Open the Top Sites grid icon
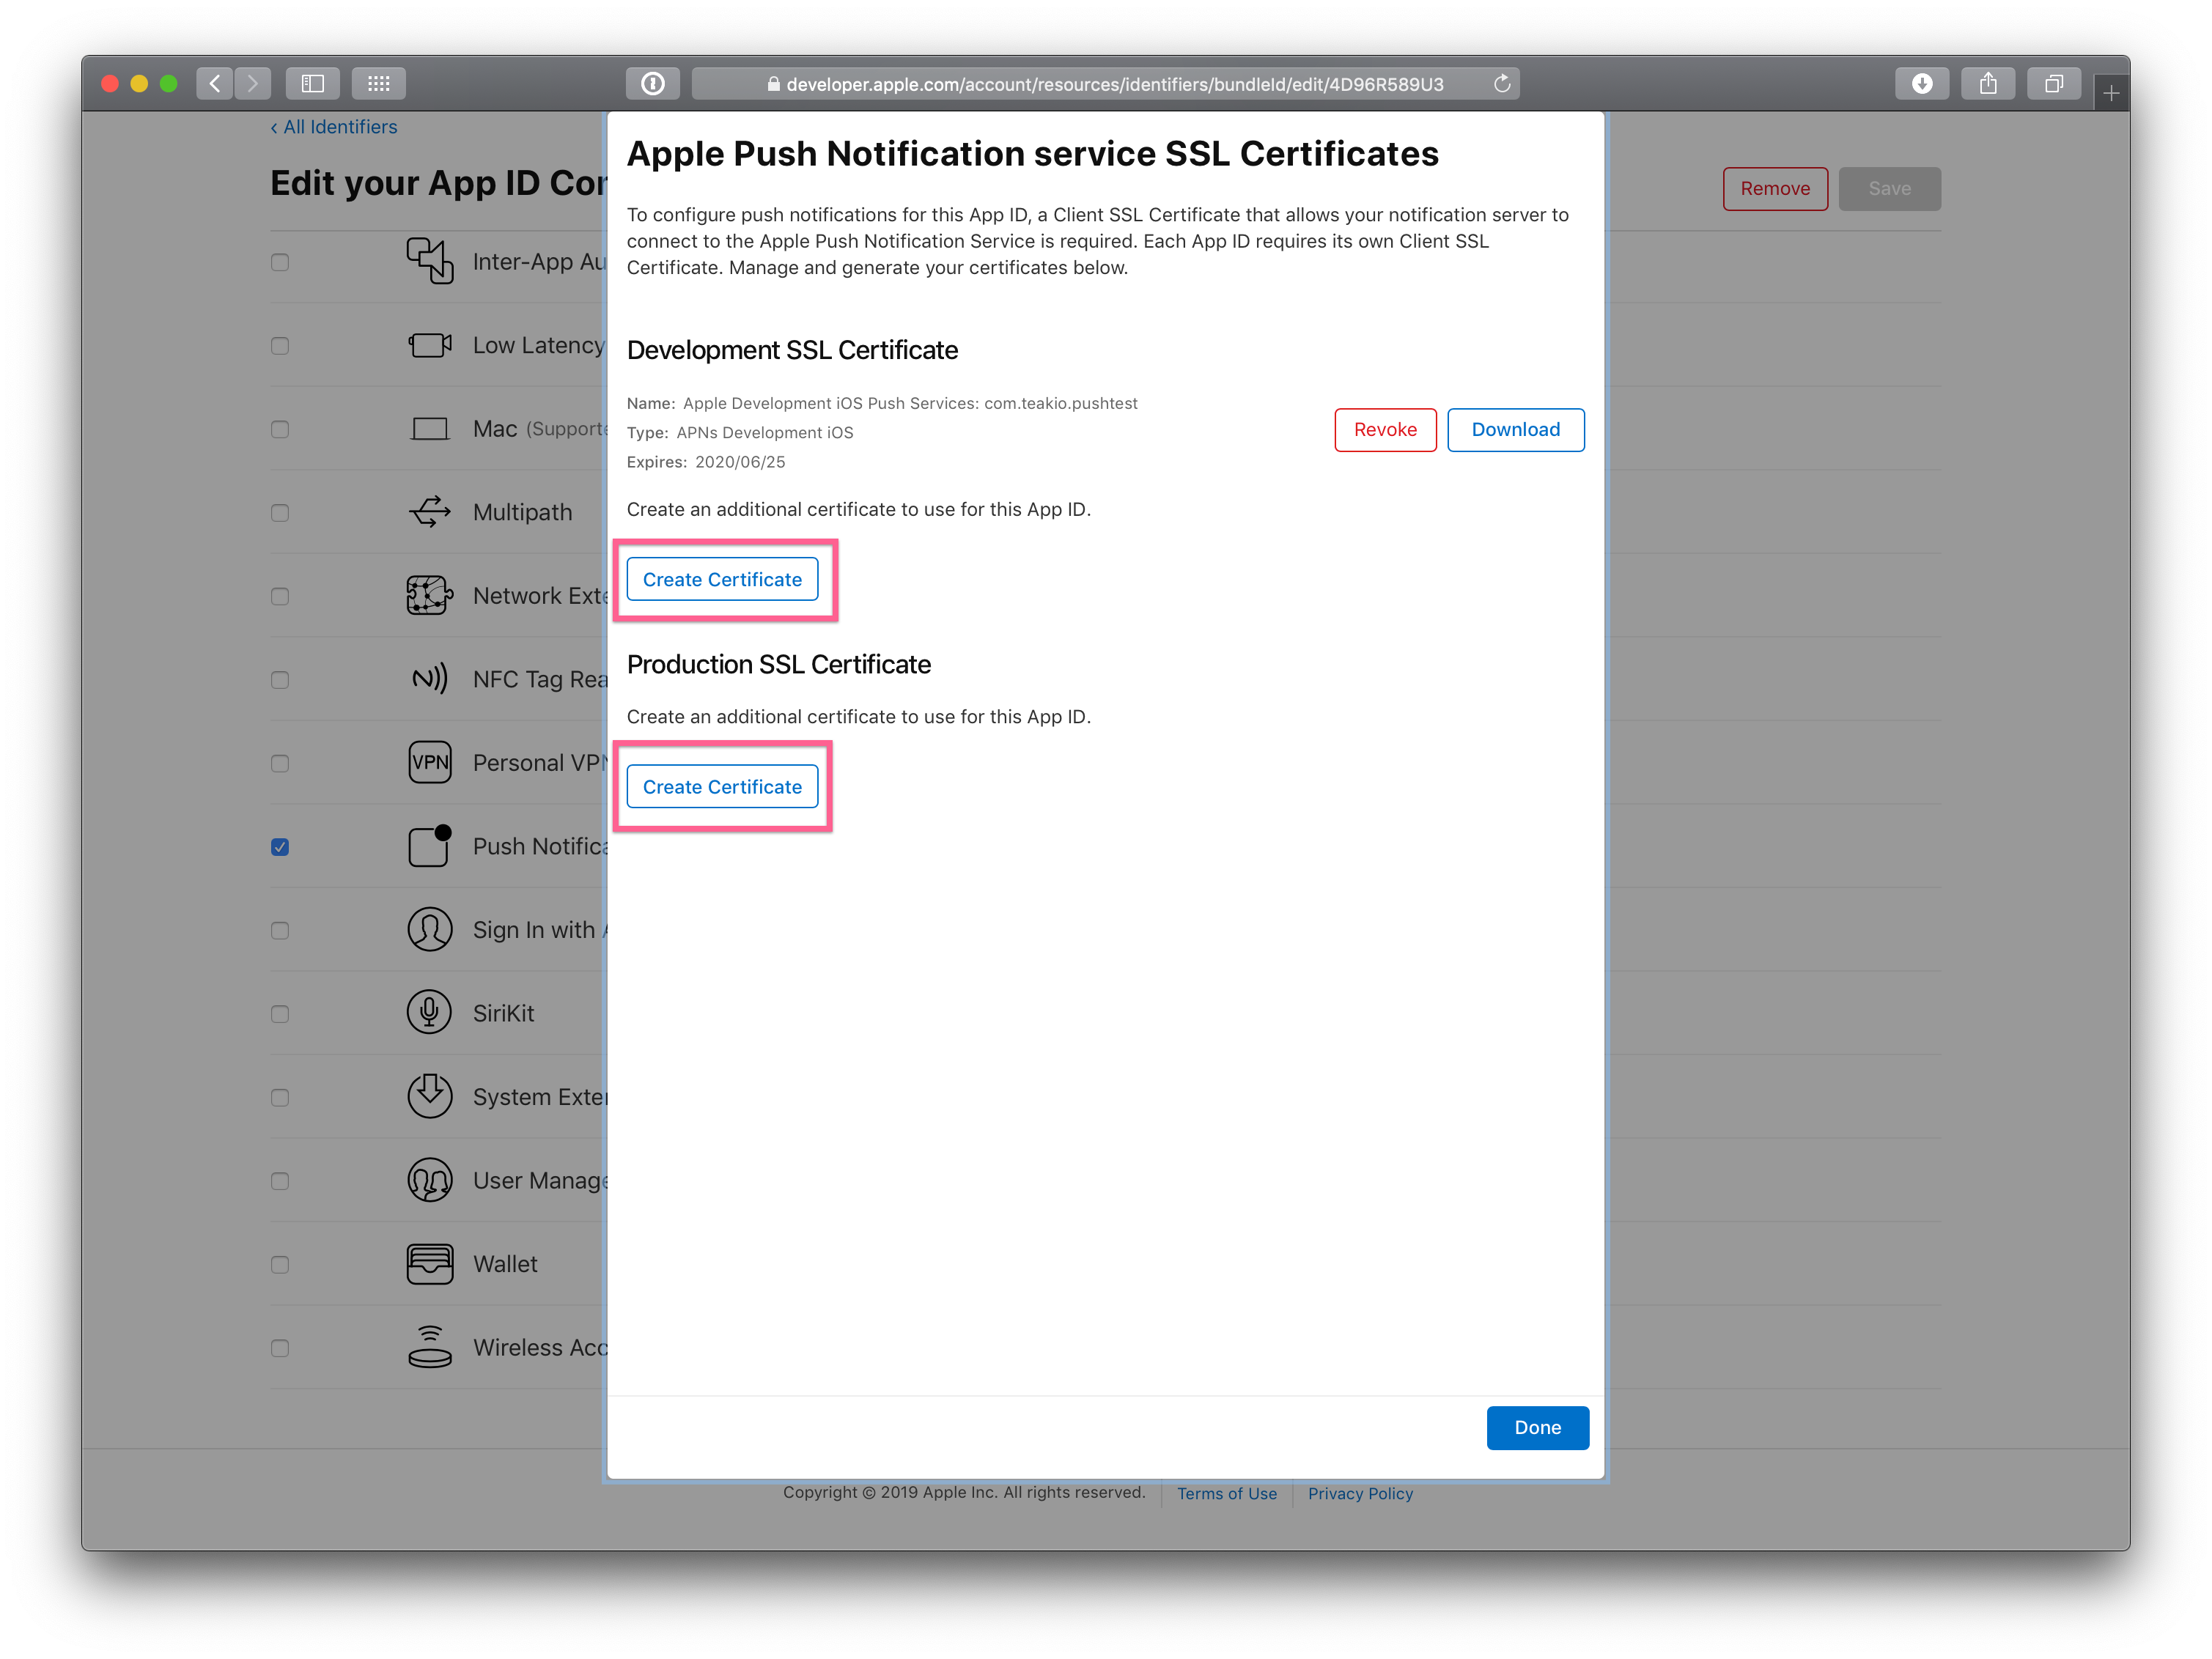Viewport: 2212px width, 1659px height. [379, 84]
